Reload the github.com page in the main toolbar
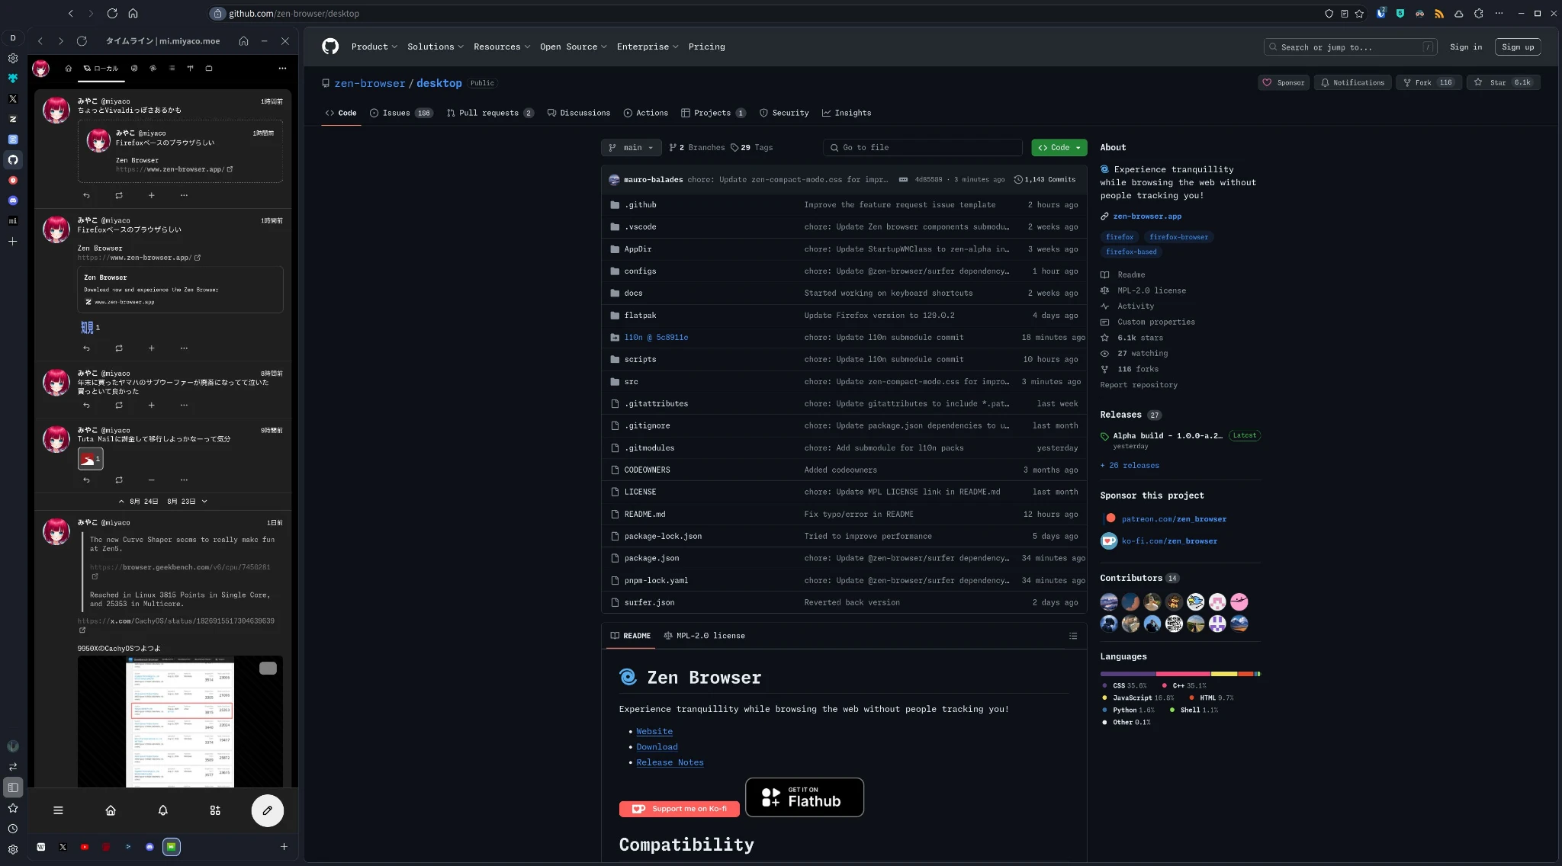 tap(112, 13)
